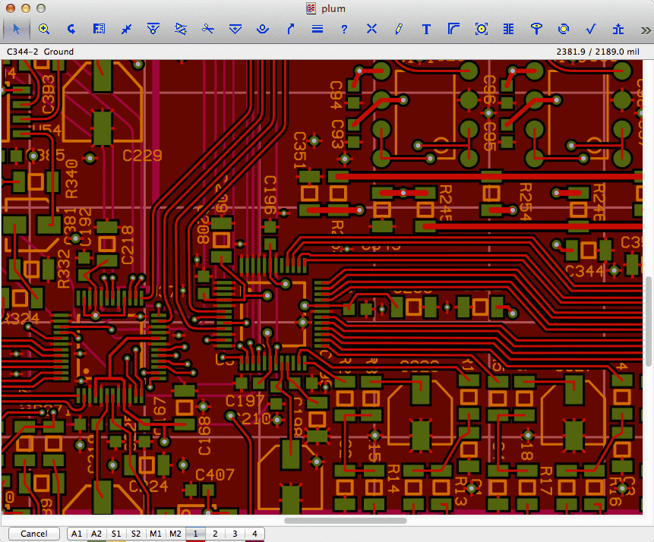Click the plum document icon in title bar
654x542 pixels.
click(311, 8)
